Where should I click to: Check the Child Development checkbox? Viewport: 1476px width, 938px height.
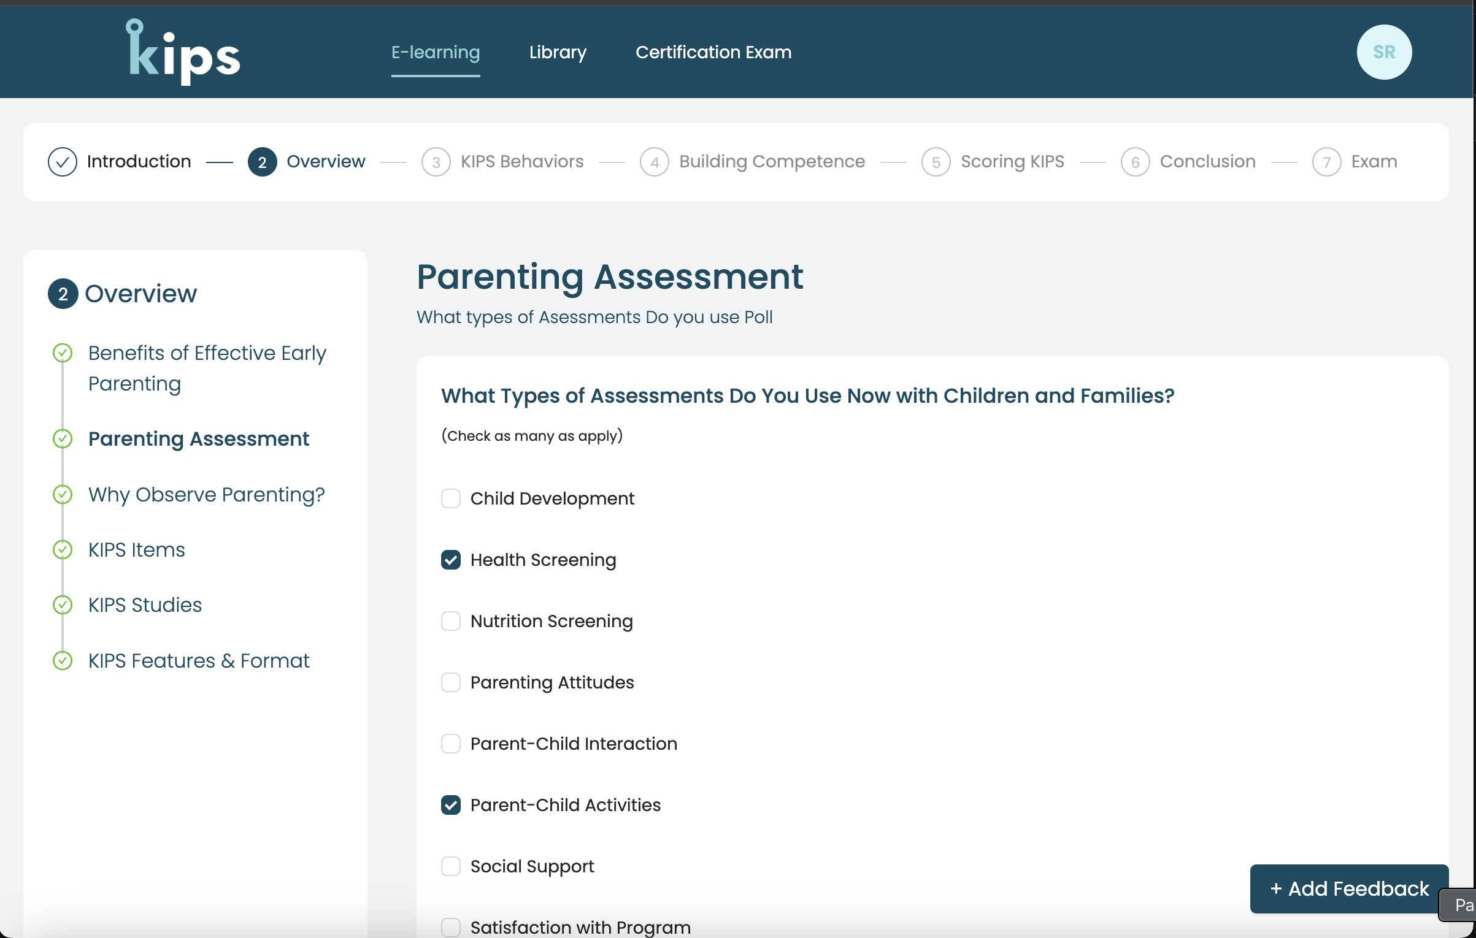tap(450, 498)
